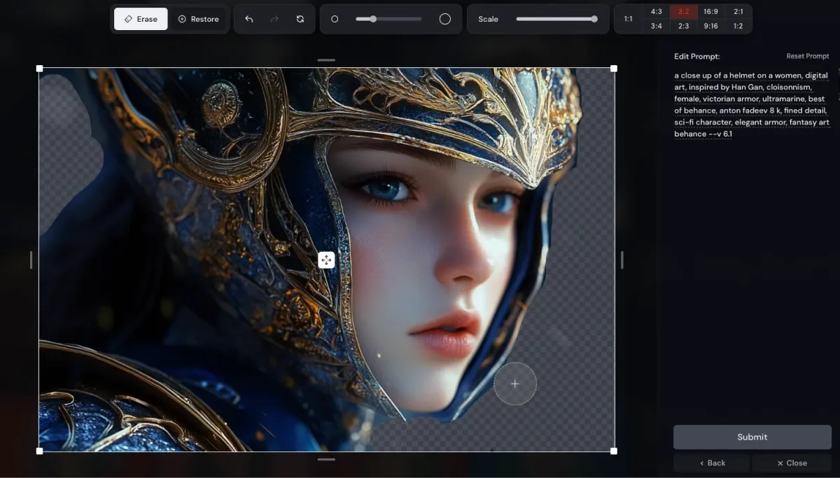Pick the 9:16 aspect ratio

tap(710, 27)
